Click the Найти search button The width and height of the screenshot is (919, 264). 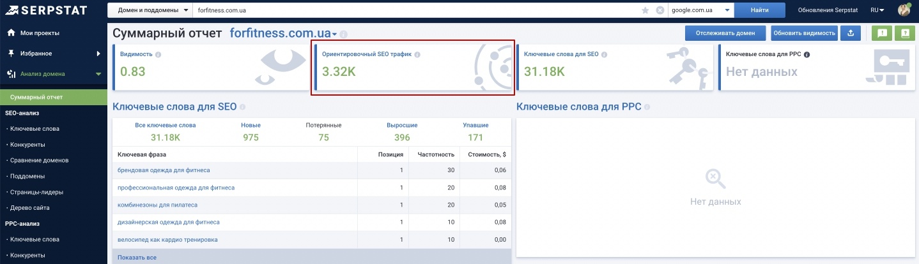759,10
